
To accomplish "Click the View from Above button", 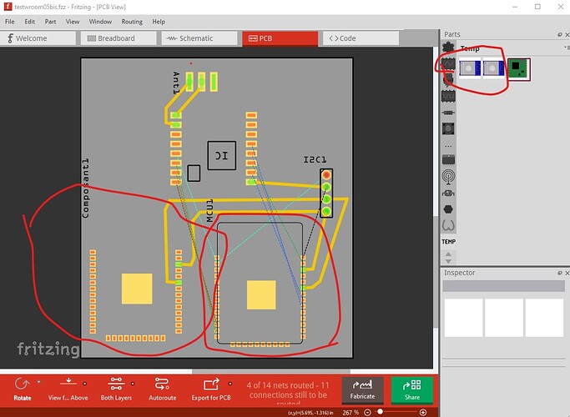I will pyautogui.click(x=68, y=389).
